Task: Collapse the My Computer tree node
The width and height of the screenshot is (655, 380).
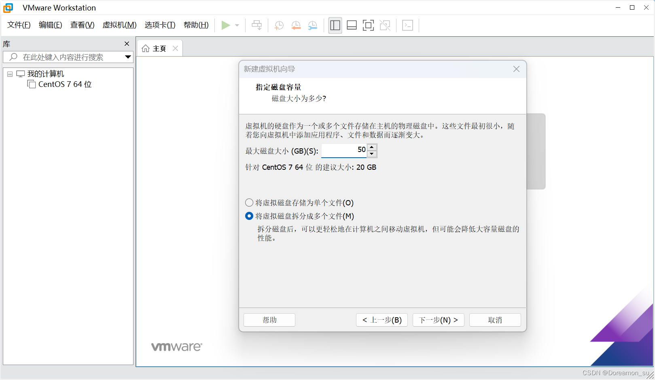Action: [10, 74]
